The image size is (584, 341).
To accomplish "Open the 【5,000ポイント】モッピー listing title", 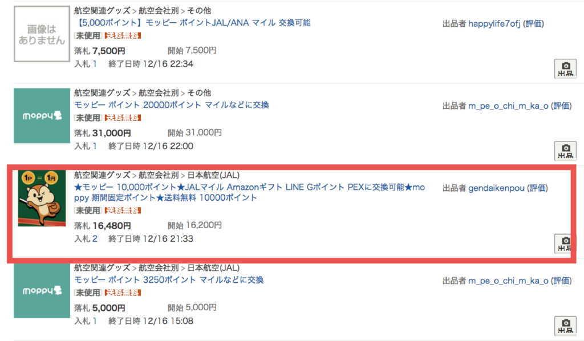I will [193, 23].
